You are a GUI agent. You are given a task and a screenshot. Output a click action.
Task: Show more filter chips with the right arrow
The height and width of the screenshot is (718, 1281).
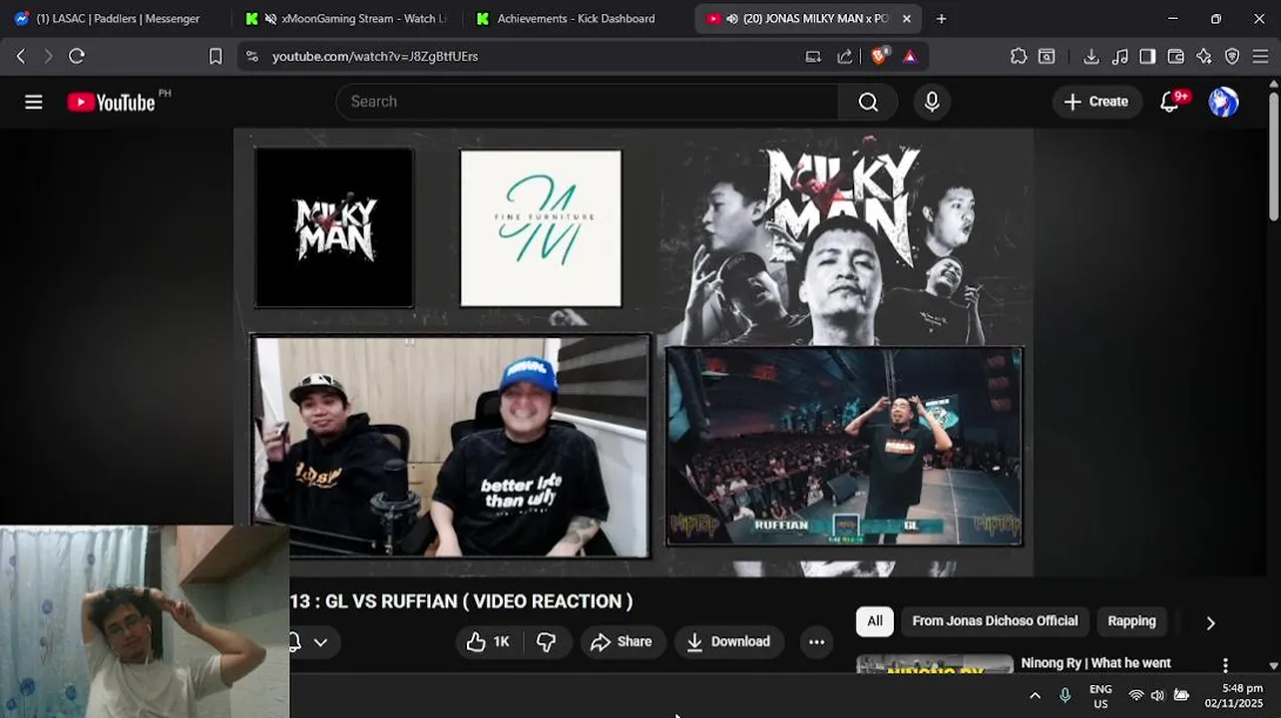coord(1210,622)
